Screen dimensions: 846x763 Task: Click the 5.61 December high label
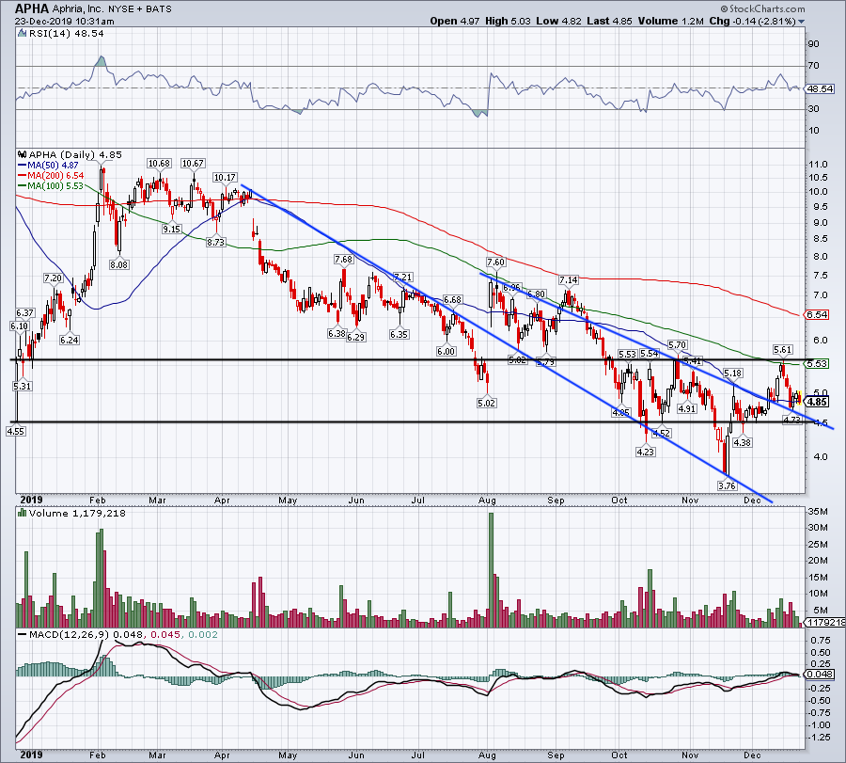pyautogui.click(x=782, y=349)
